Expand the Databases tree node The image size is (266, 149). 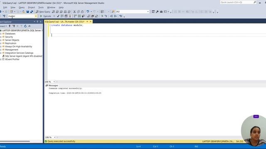point(1,34)
